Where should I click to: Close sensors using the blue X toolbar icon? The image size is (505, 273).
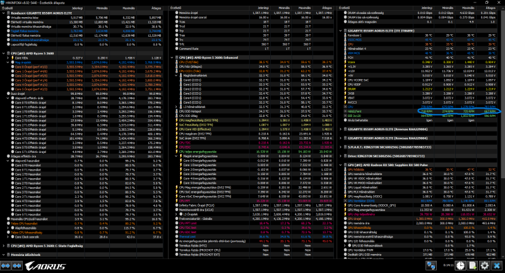click(497, 265)
